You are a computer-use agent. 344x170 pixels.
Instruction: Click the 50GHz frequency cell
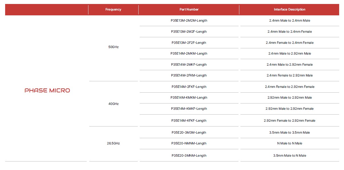click(114, 47)
